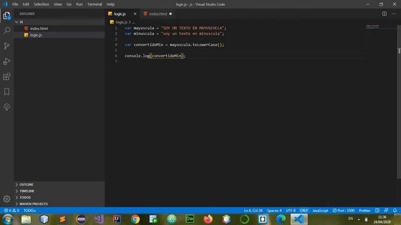Click the editor vertical scrollbar

coord(399,102)
